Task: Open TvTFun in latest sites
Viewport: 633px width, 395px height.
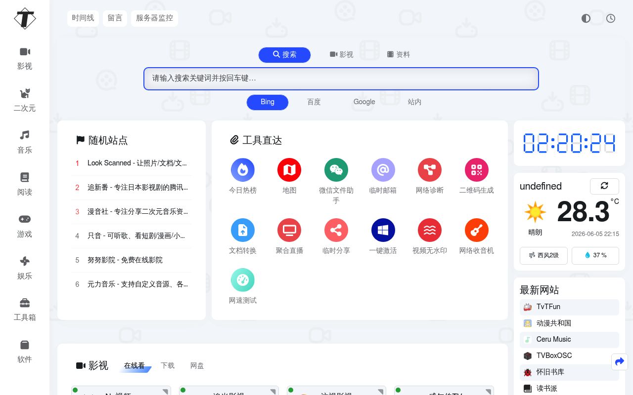Action: click(x=569, y=307)
